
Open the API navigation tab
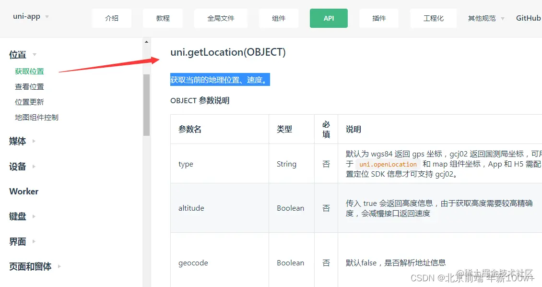pyautogui.click(x=329, y=18)
